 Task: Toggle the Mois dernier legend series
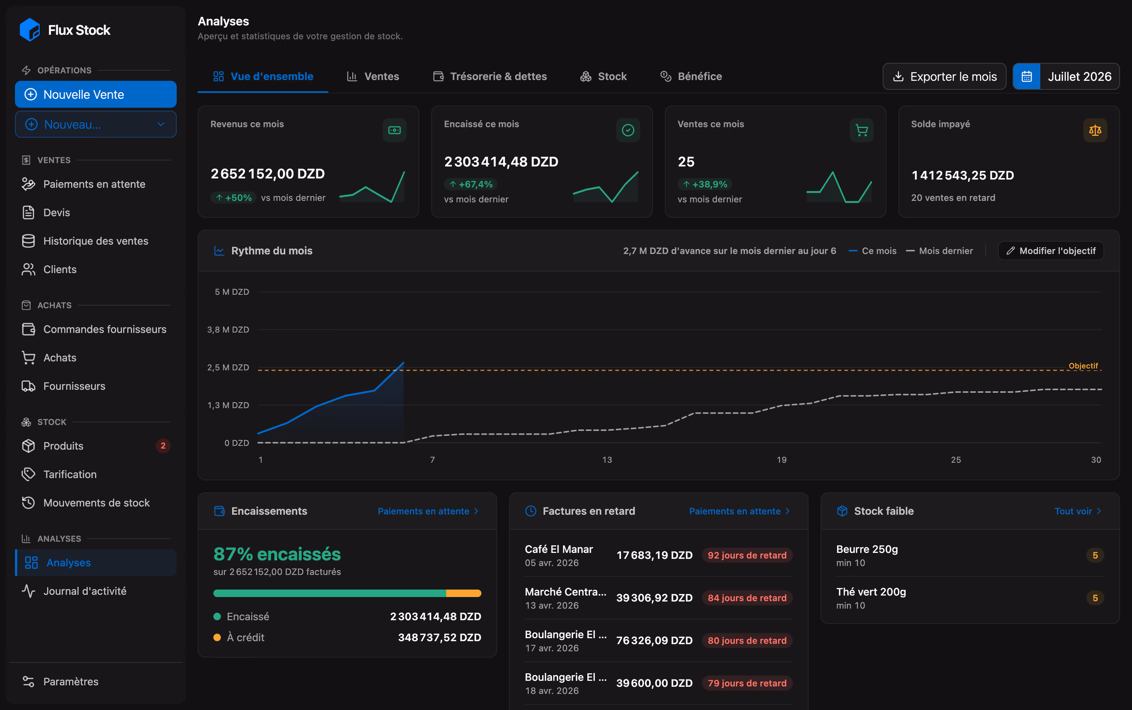click(x=939, y=251)
